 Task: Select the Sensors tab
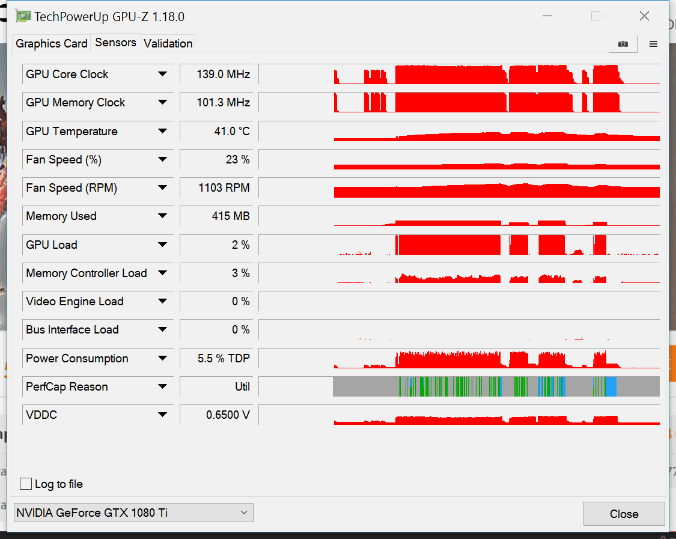coord(115,43)
